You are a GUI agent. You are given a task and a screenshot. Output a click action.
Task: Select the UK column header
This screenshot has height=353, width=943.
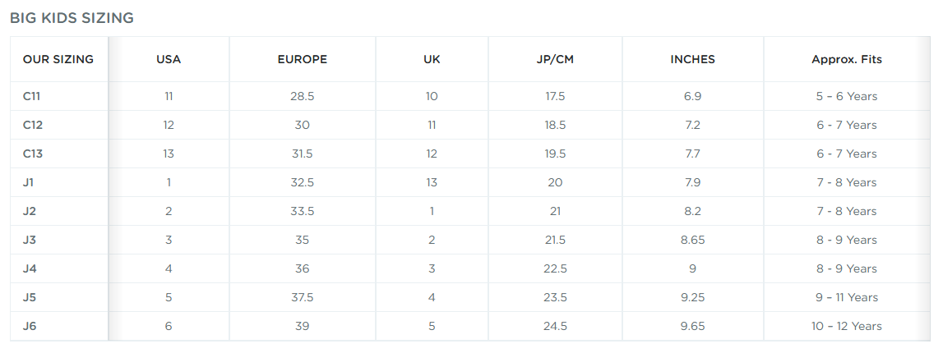point(432,59)
